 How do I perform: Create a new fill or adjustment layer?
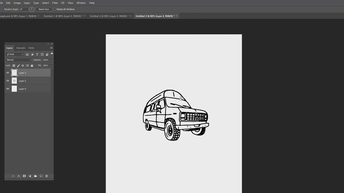point(30,176)
